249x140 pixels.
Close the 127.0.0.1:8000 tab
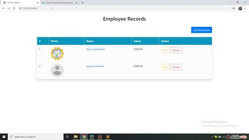37,3
